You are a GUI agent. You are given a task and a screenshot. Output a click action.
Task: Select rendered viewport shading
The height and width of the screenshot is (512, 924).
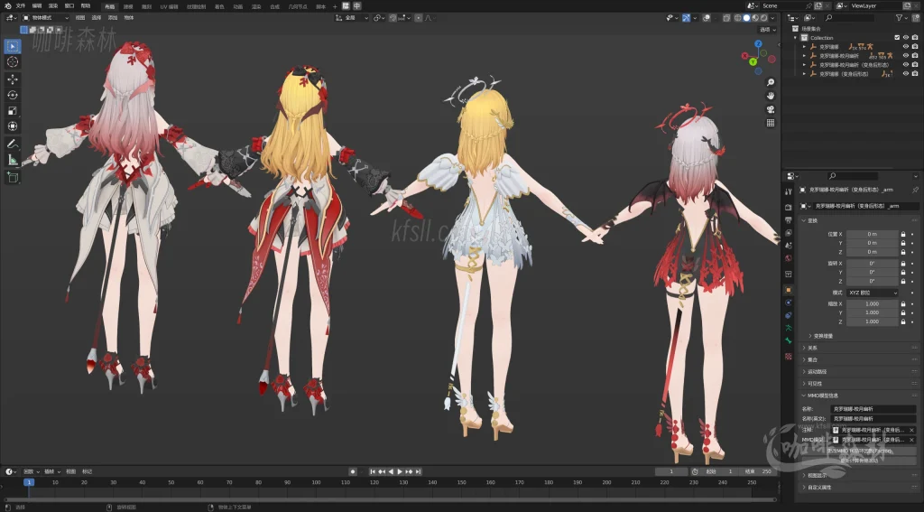pos(763,18)
